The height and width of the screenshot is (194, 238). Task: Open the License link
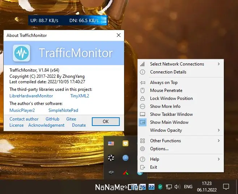(17, 125)
